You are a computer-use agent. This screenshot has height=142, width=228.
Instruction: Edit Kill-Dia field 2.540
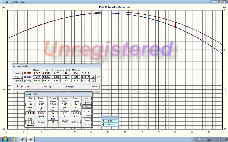click(76, 113)
